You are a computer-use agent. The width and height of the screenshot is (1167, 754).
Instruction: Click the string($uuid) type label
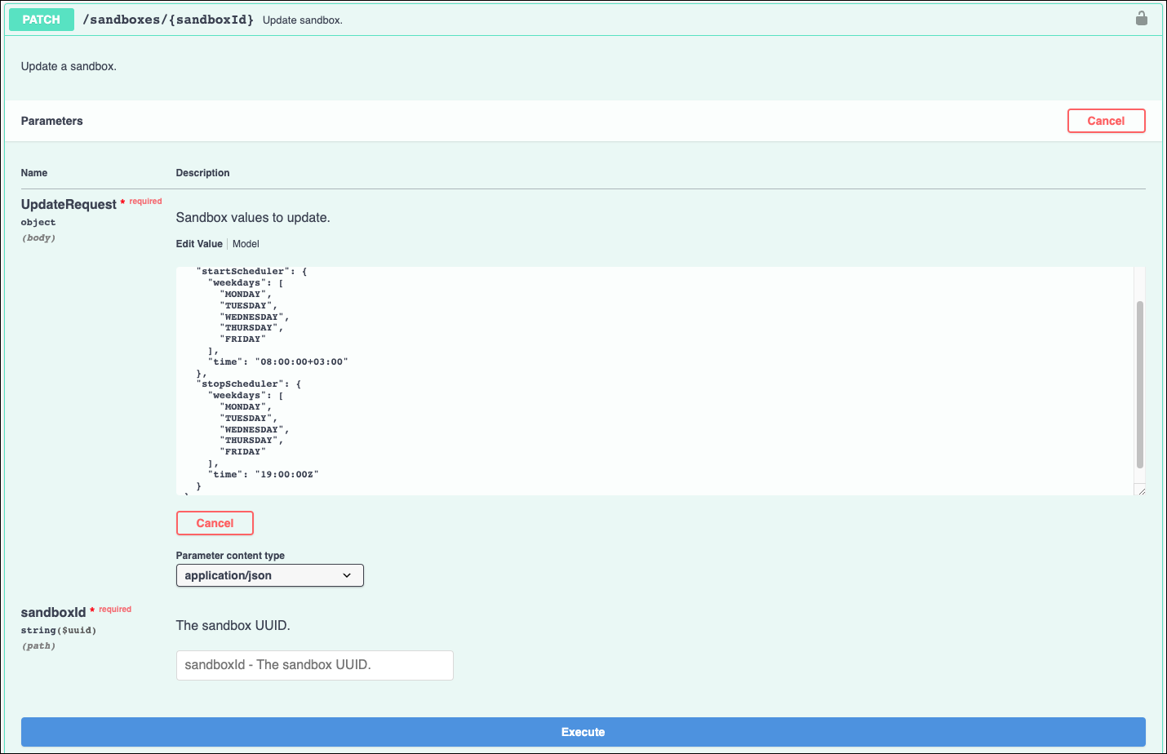click(x=59, y=631)
